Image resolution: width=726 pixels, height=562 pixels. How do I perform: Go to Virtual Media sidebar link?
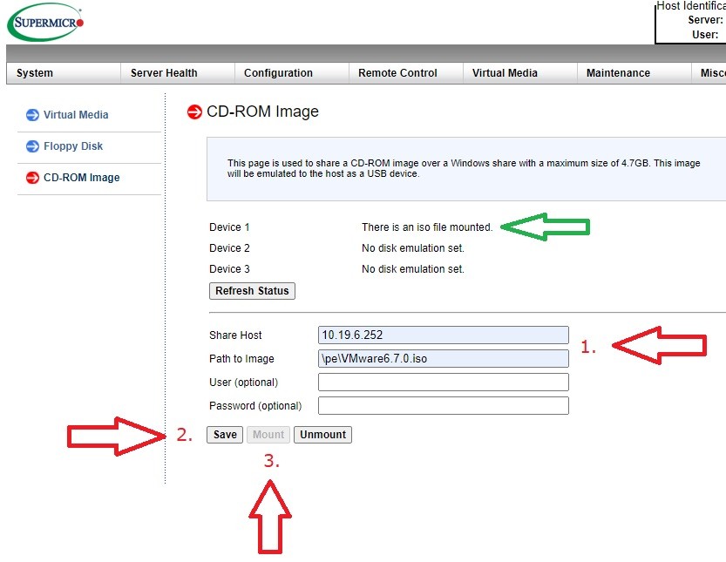point(76,115)
